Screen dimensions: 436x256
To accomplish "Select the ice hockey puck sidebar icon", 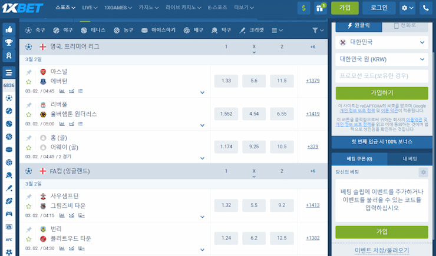I will coord(9,149).
